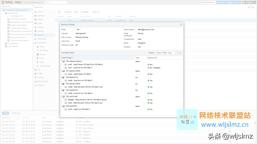Viewport: 257px width, 144px height.
Task: Open the Replication menu item
Action: (x=42, y=39)
